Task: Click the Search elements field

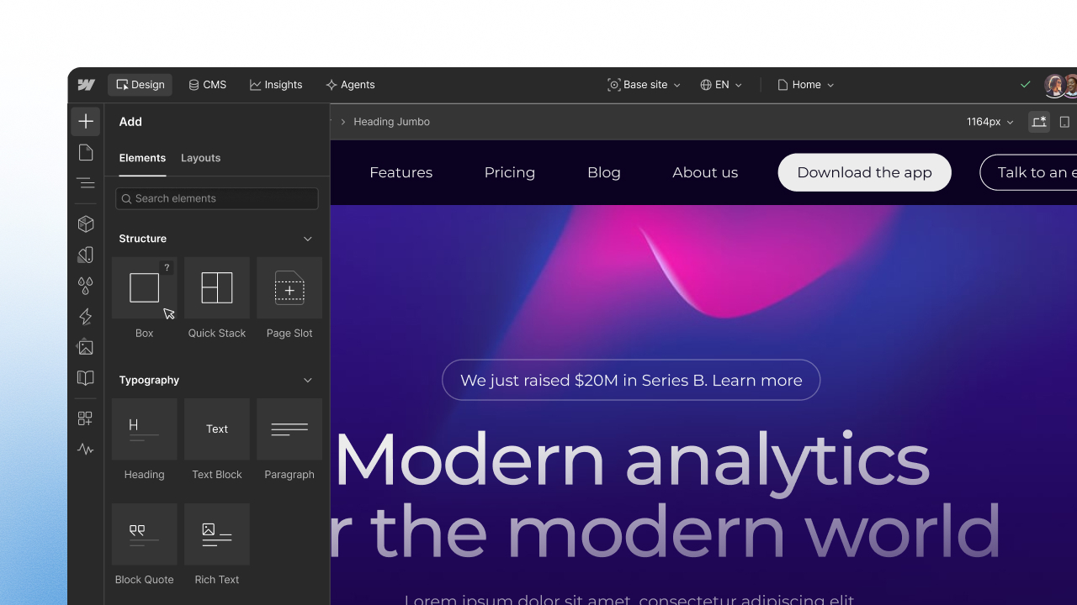Action: 217,198
